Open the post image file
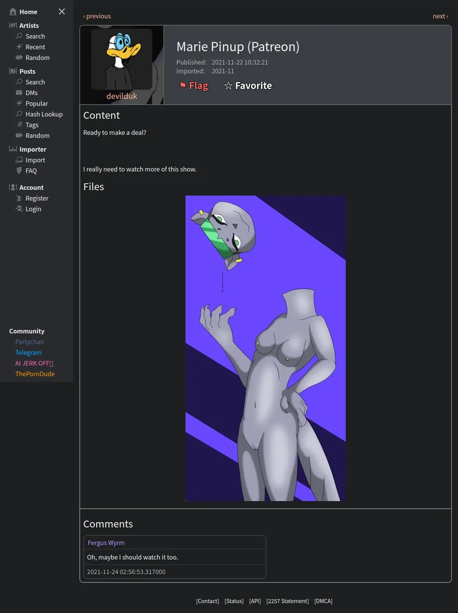This screenshot has height=613, width=458. click(x=266, y=348)
